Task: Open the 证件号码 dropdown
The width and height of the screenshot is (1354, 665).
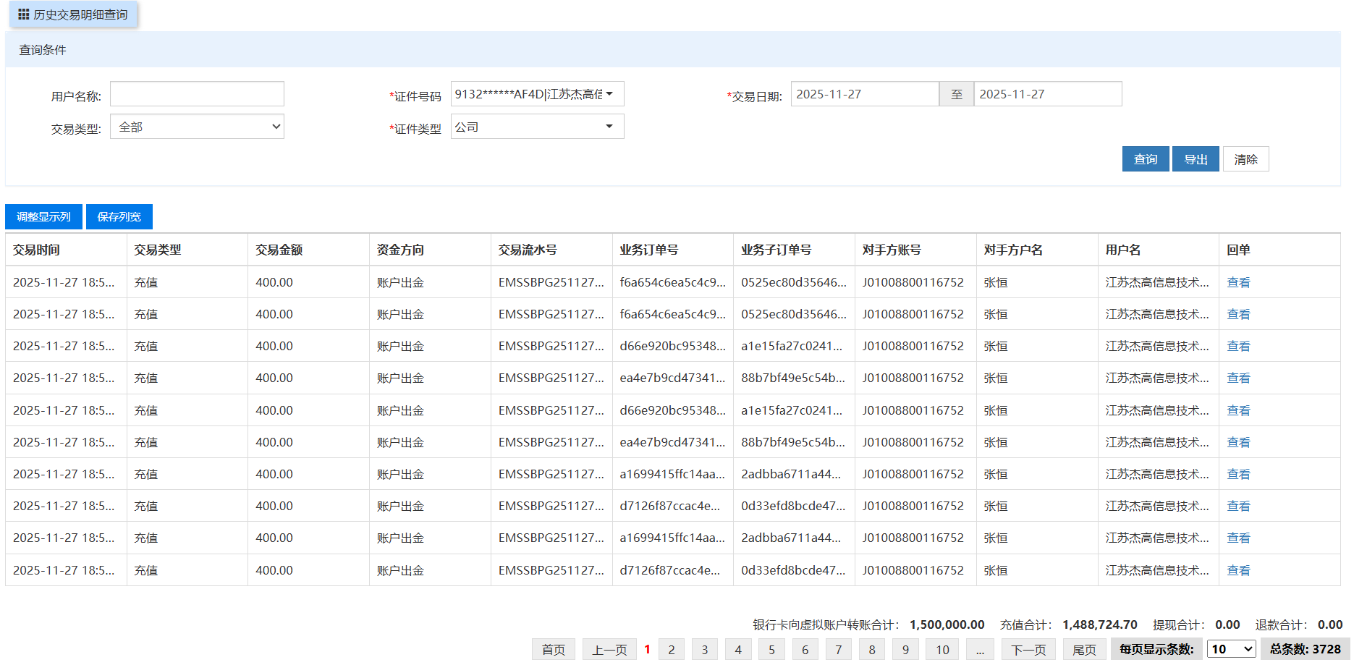Action: click(537, 94)
